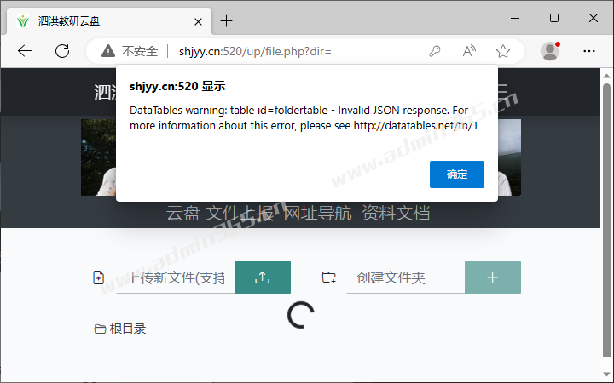This screenshot has width=614, height=383.
Task: Click the vertical page scrollbar
Action: coord(606,220)
